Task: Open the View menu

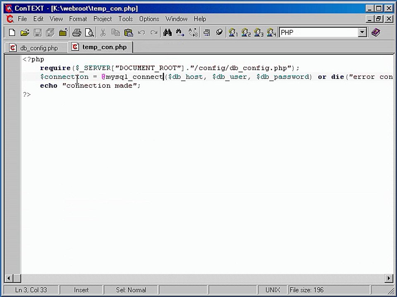Action: pos(56,19)
